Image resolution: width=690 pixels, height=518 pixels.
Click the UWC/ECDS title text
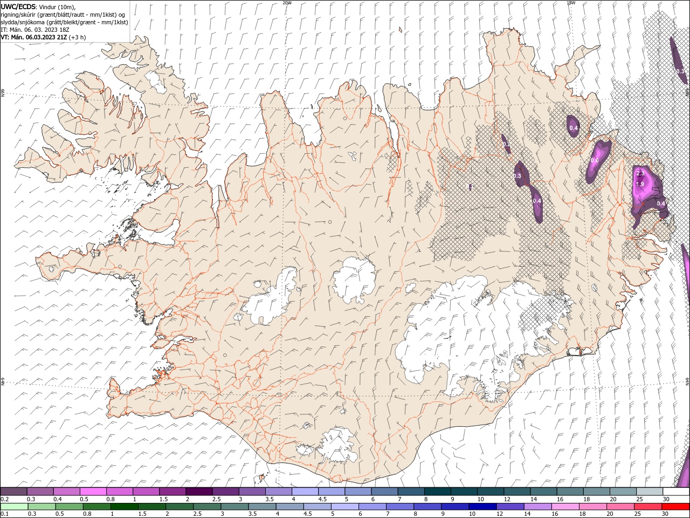[18, 6]
